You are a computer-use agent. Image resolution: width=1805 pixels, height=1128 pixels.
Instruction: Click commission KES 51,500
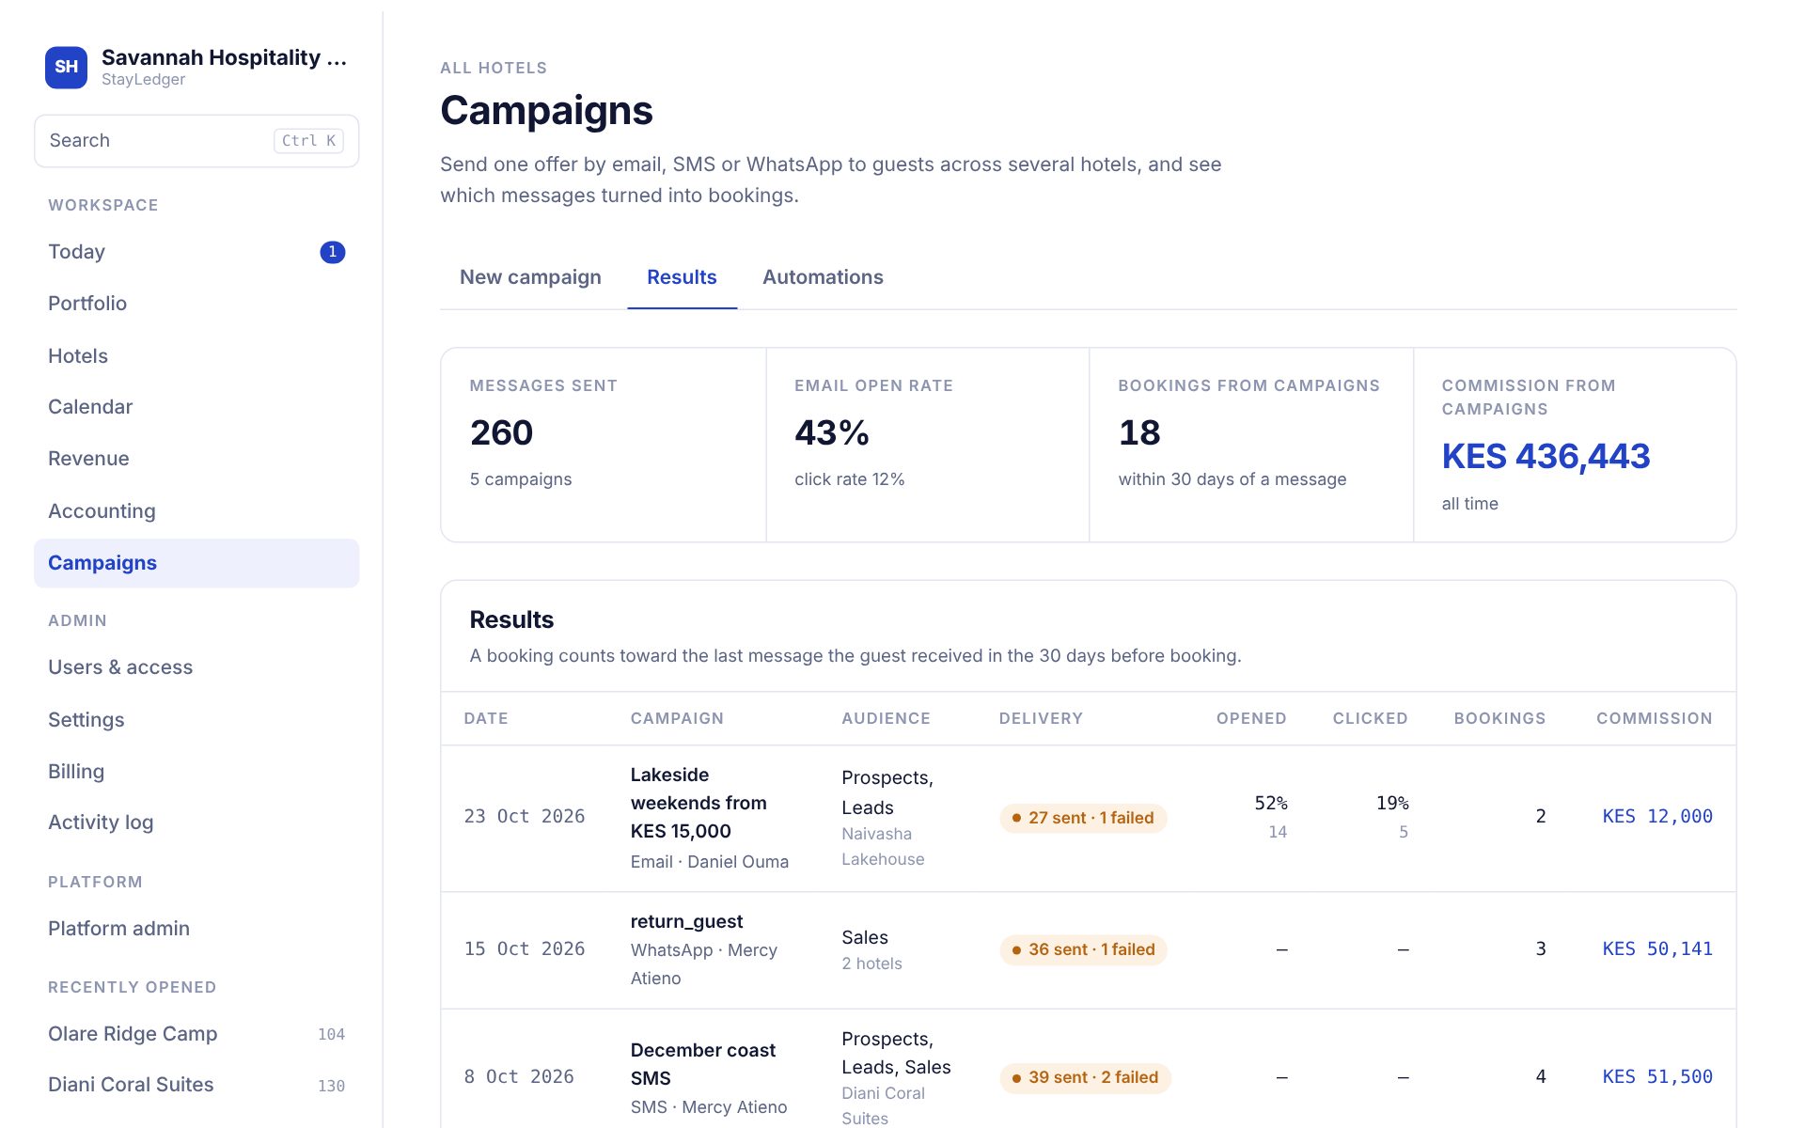click(1657, 1077)
